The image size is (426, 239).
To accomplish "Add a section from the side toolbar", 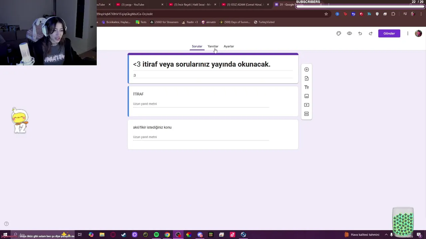I will point(307,114).
